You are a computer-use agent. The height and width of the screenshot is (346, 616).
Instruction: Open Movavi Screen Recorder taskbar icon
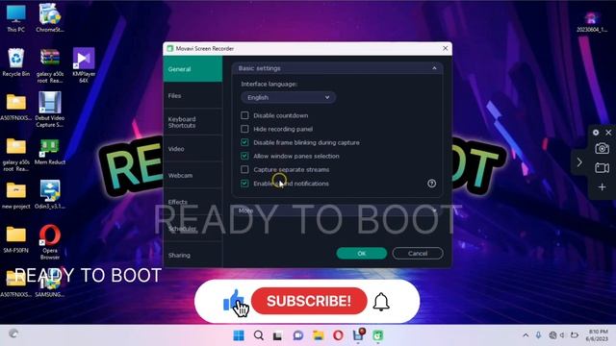378,335
